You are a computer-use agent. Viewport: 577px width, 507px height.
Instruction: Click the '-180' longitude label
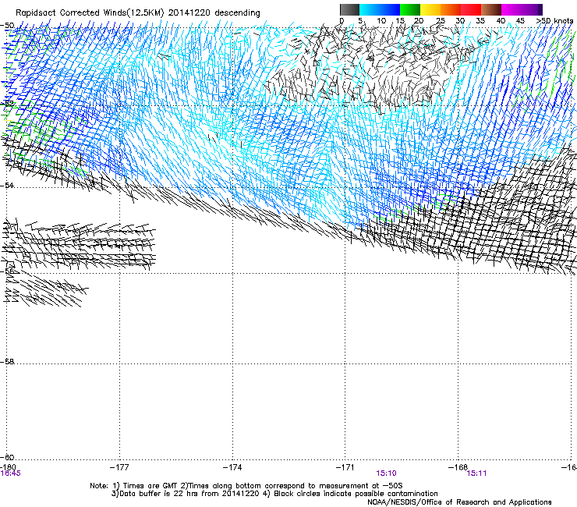(8, 467)
